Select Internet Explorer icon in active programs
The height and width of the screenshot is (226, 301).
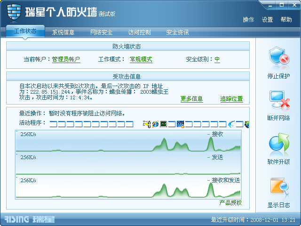155,124
